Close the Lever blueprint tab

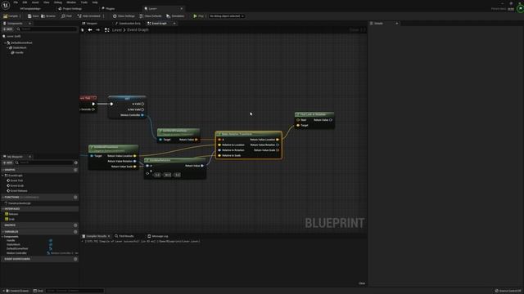coord(182,9)
